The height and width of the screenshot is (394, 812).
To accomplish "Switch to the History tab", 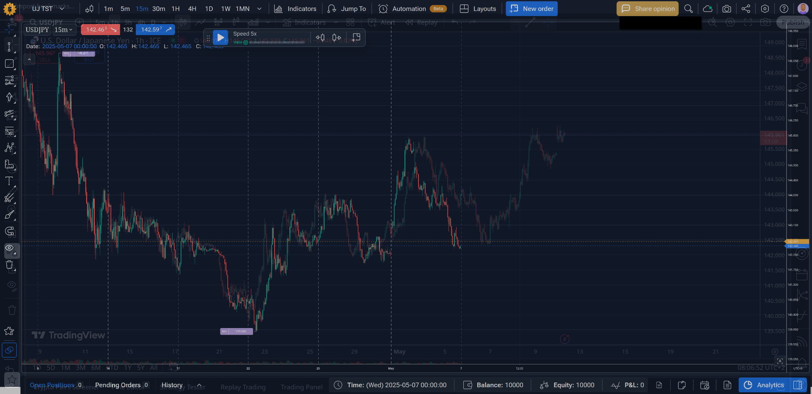I will click(x=172, y=385).
